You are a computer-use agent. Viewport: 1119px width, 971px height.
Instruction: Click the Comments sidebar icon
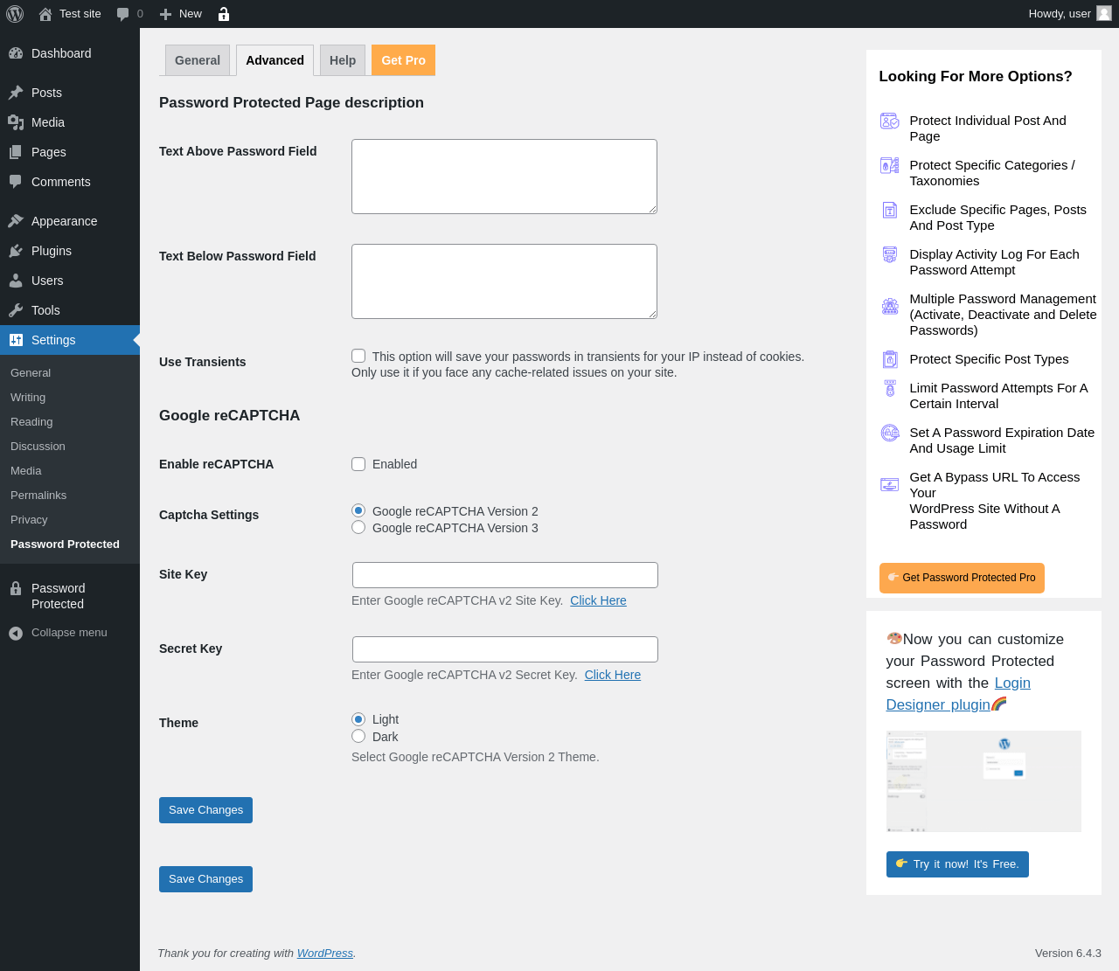click(x=16, y=182)
